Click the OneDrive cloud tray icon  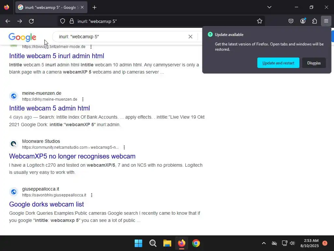[x=274, y=243]
